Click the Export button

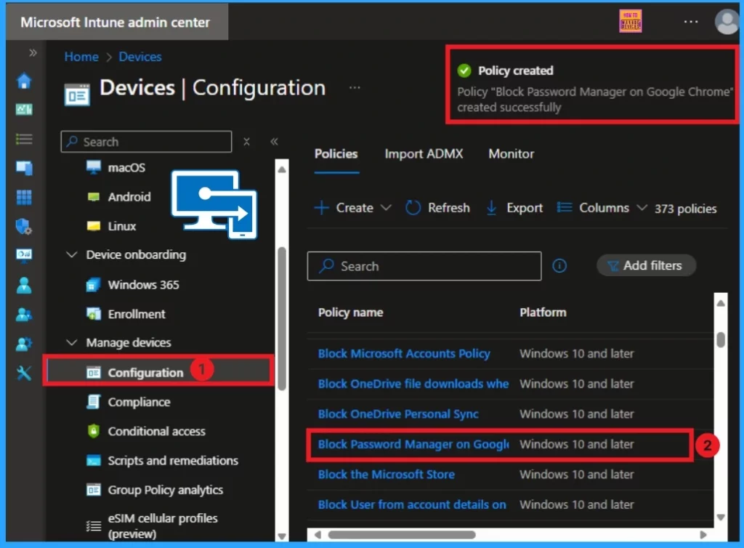click(514, 208)
